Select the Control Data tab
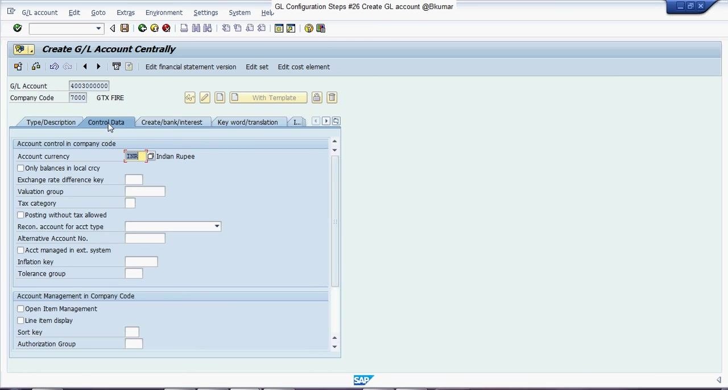Screen dimensions: 728x390 [106, 122]
